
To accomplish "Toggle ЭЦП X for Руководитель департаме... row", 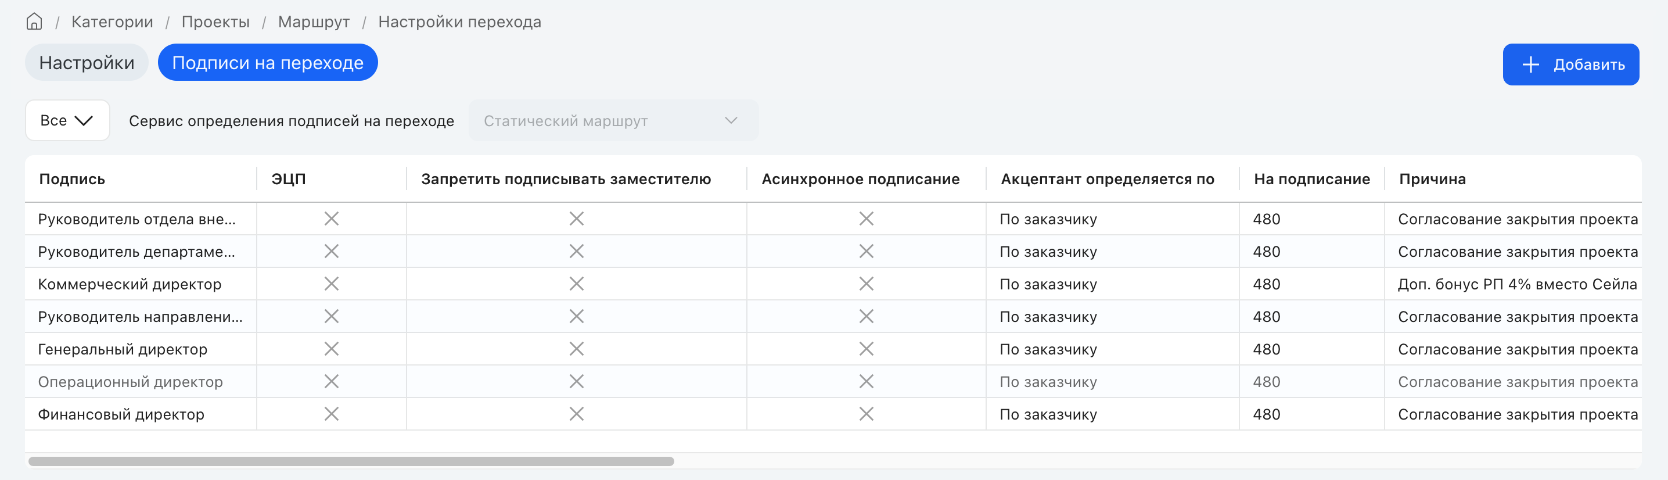I will point(332,252).
